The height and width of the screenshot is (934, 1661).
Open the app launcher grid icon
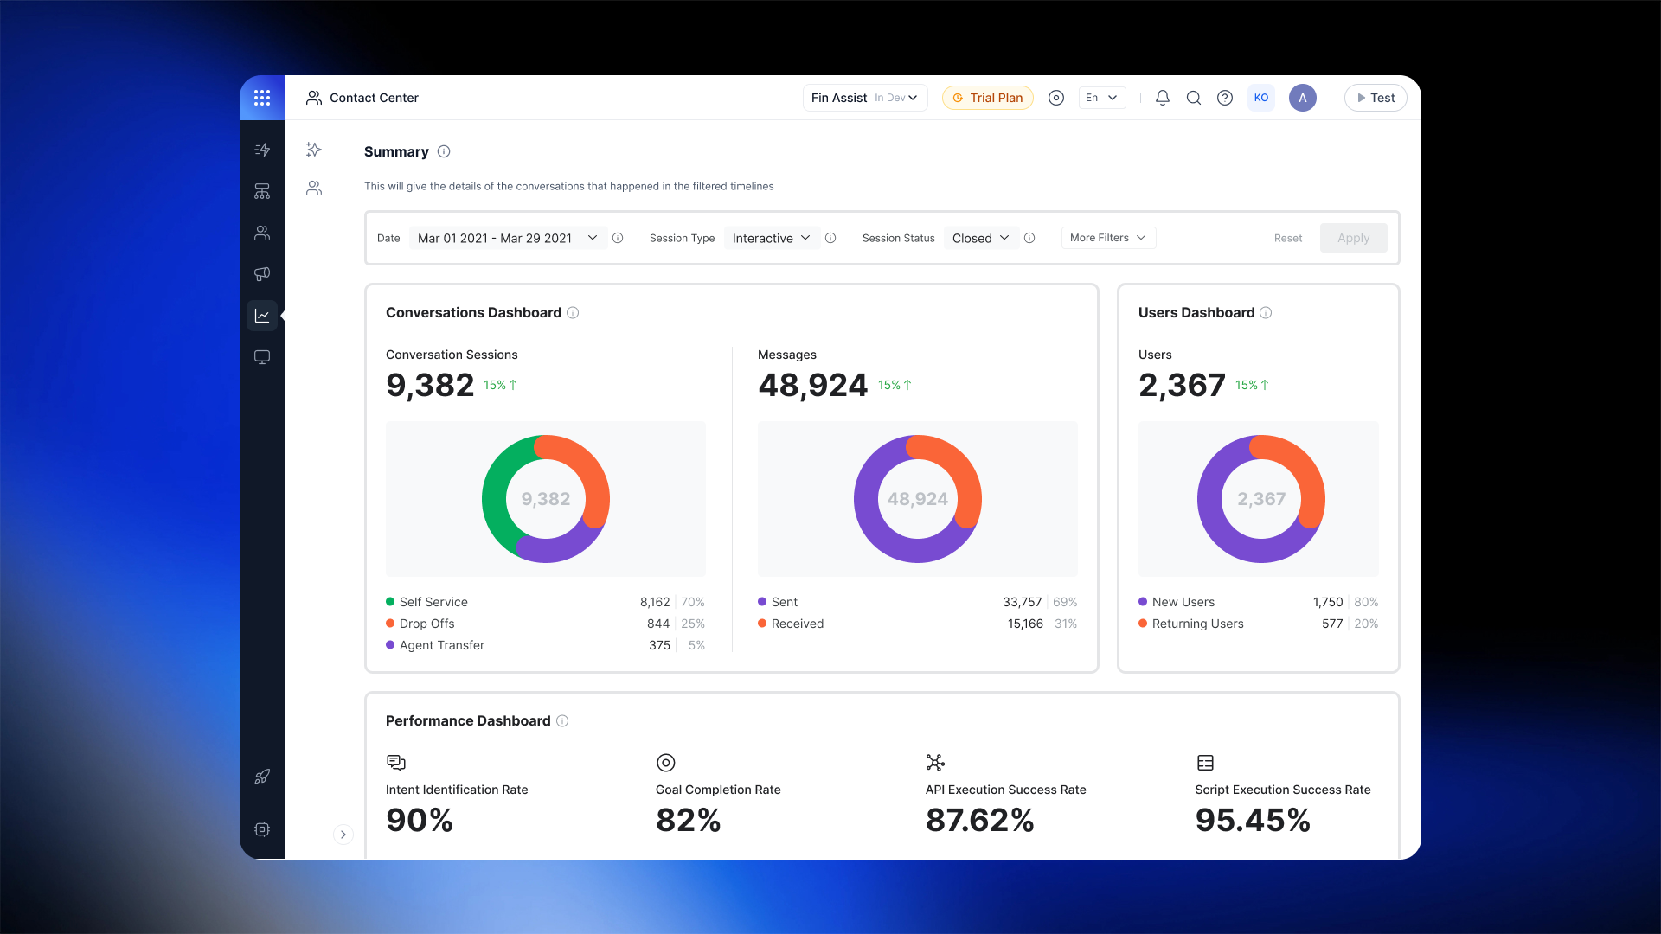262,98
